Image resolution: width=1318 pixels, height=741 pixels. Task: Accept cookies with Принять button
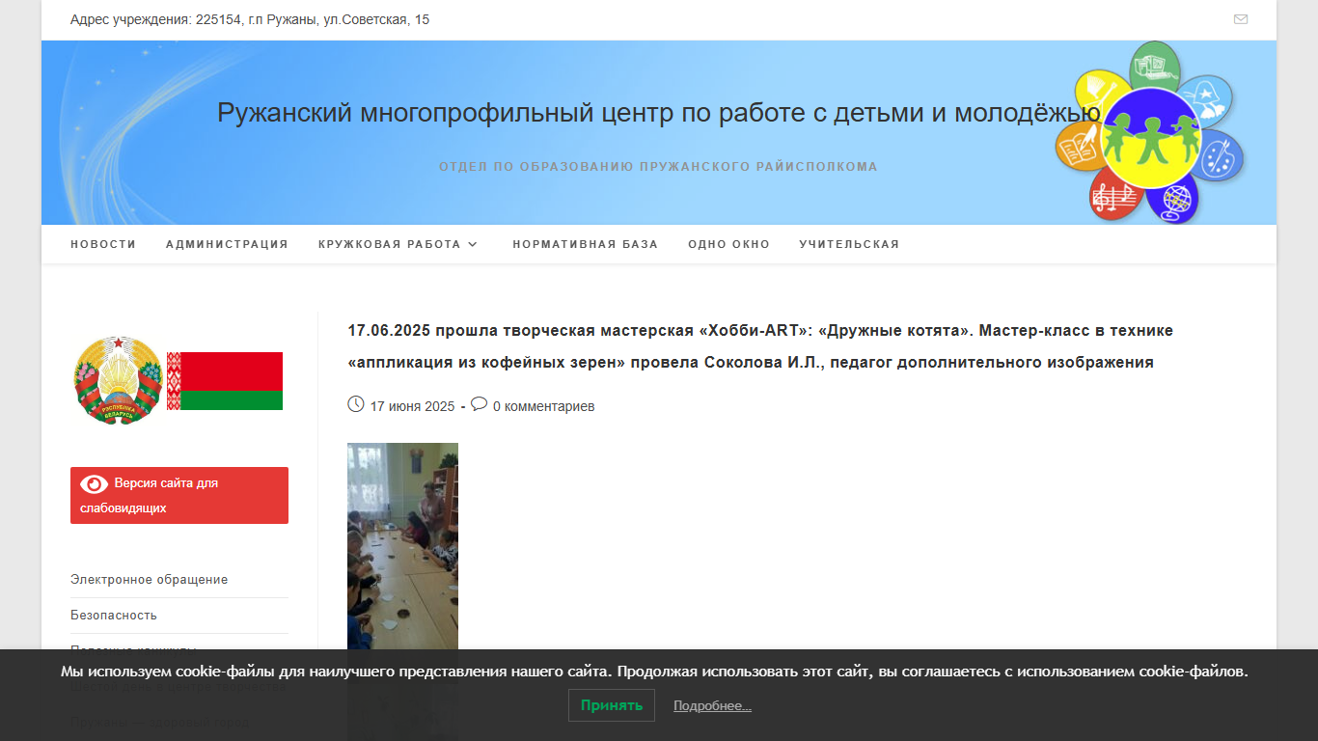tap(612, 705)
